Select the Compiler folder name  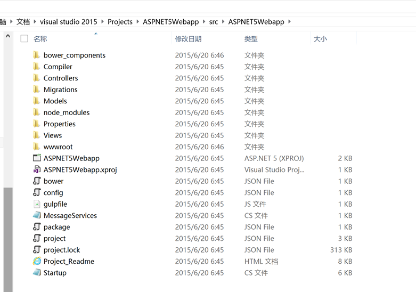click(58, 67)
